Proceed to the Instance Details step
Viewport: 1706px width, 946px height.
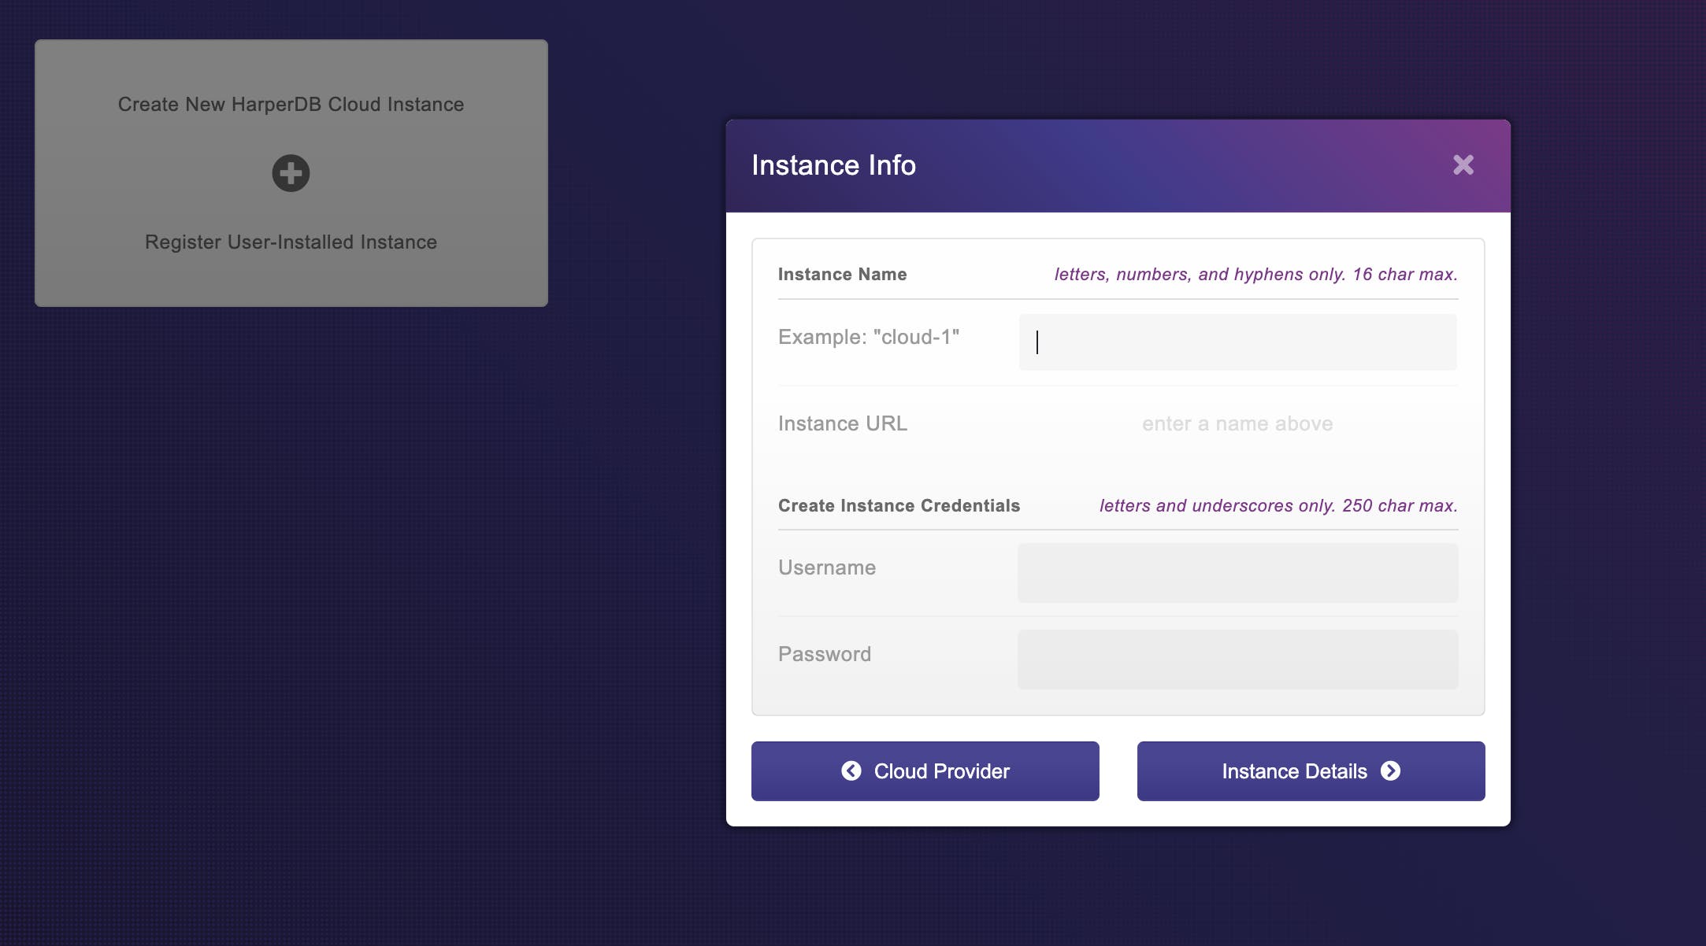(x=1311, y=770)
